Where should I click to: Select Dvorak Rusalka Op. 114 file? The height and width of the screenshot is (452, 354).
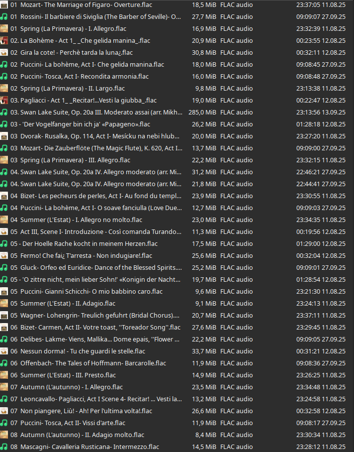99,136
